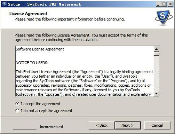
Task: Click the NOTICE TO USERS line
Action: (x=32, y=63)
